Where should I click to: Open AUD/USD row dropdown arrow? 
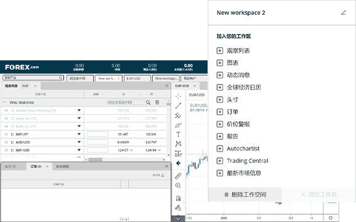coord(79,142)
